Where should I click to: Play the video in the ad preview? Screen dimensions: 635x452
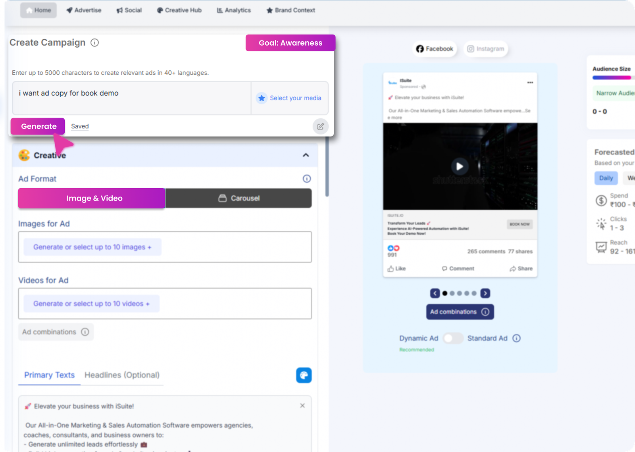[x=460, y=166]
